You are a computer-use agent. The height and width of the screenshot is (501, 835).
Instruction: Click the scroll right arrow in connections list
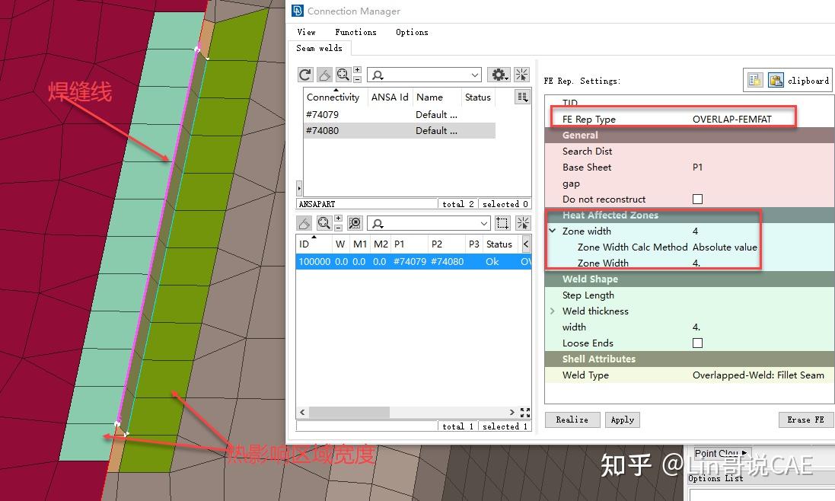point(512,413)
